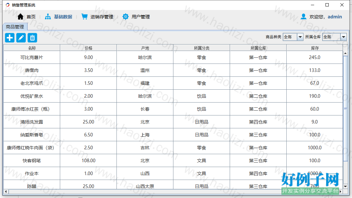Click the add product plus icon
The height and width of the screenshot is (198, 352).
(10, 38)
